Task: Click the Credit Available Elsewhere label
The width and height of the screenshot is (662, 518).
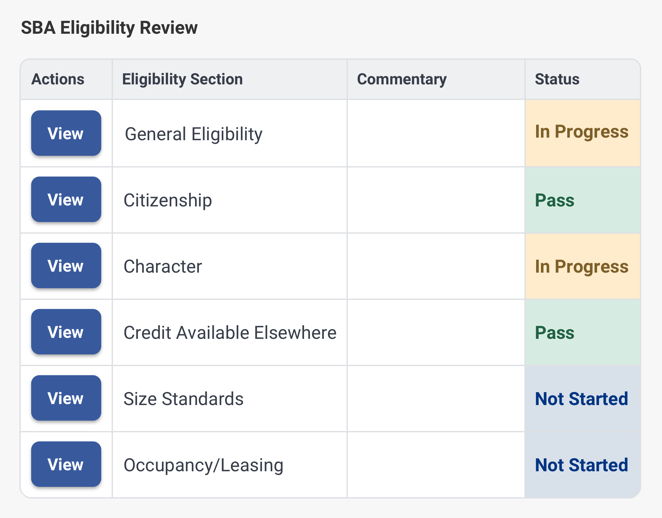Action: (x=230, y=333)
